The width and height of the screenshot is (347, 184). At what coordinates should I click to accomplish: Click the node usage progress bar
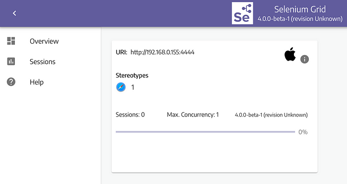tap(205, 132)
